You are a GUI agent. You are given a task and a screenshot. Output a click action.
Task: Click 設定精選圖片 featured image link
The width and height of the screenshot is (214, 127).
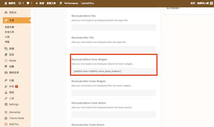click(173, 8)
